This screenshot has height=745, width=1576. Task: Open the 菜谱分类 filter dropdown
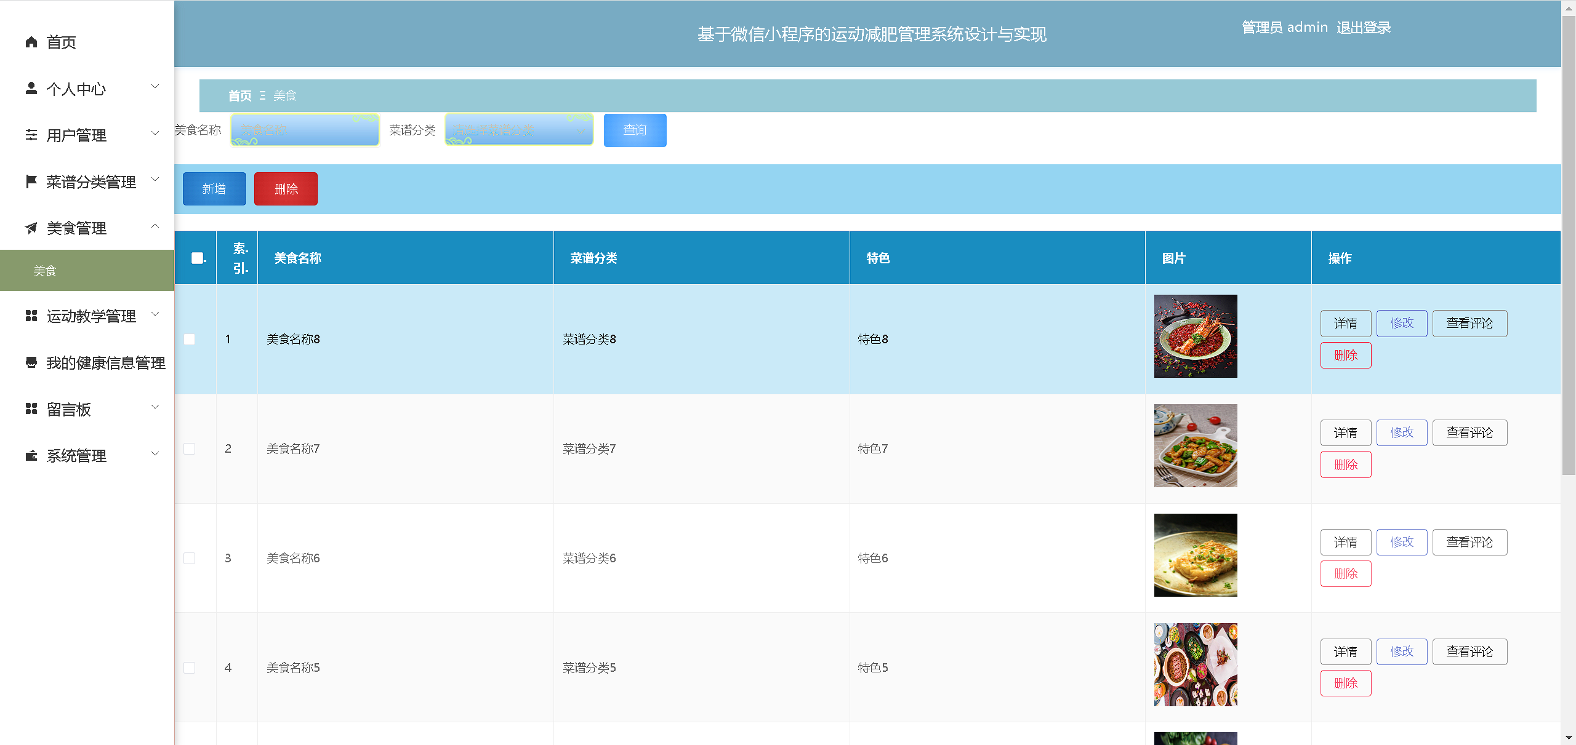coord(518,130)
